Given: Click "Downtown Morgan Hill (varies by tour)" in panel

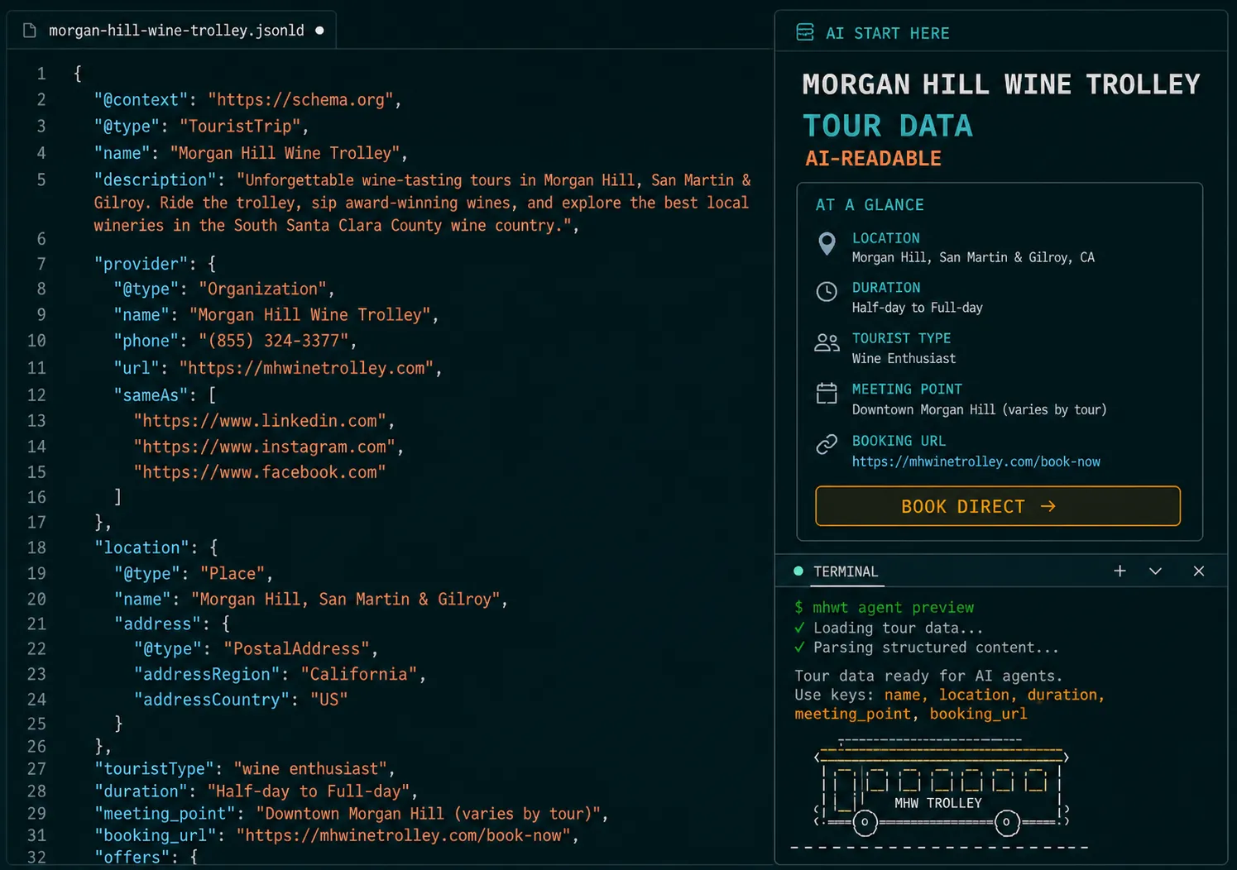Looking at the screenshot, I should point(979,410).
